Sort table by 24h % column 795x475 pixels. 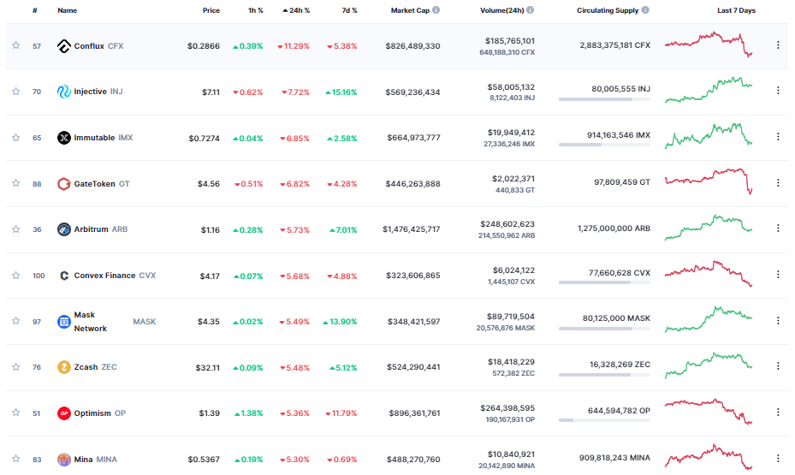click(295, 10)
